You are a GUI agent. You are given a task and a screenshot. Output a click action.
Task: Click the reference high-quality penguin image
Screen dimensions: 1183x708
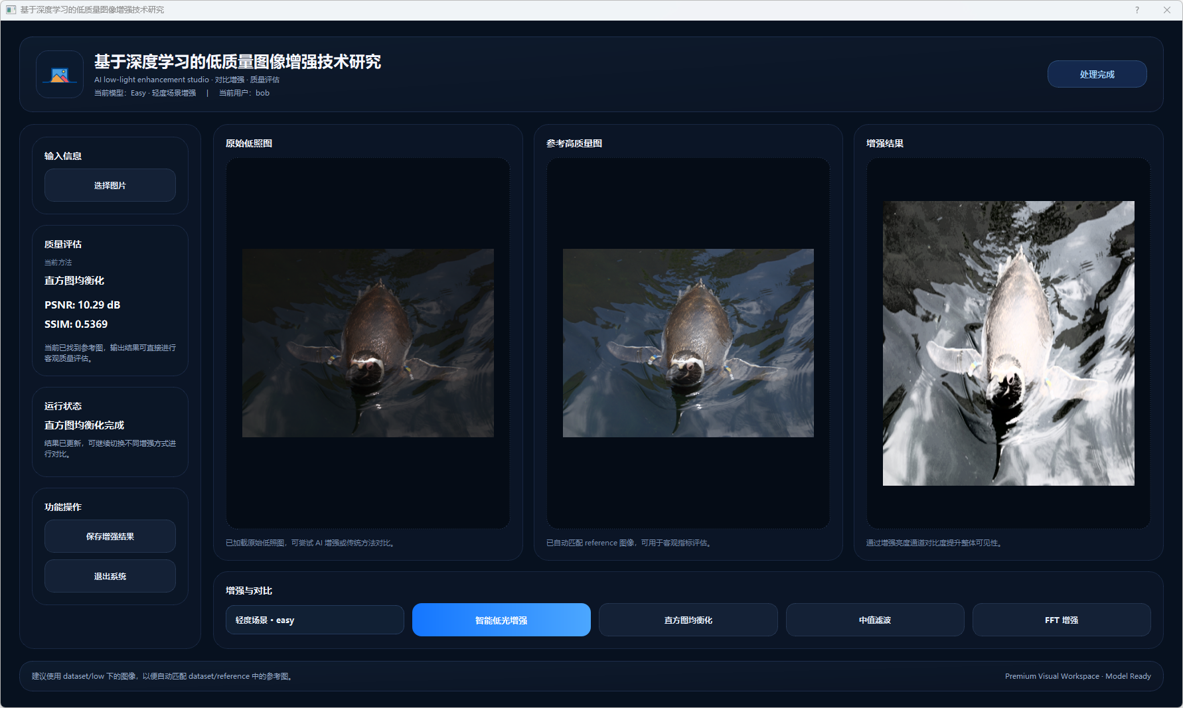[x=688, y=343]
